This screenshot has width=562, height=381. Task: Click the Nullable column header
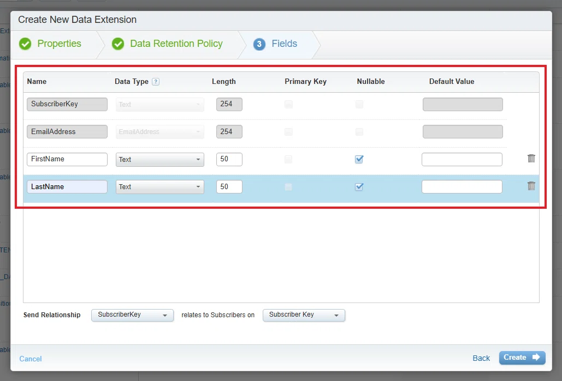click(371, 82)
